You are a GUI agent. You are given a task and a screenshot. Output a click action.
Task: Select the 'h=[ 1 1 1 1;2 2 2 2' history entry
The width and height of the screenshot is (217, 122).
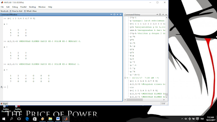(147, 24)
